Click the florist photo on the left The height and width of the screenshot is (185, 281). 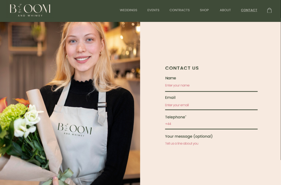click(x=70, y=103)
